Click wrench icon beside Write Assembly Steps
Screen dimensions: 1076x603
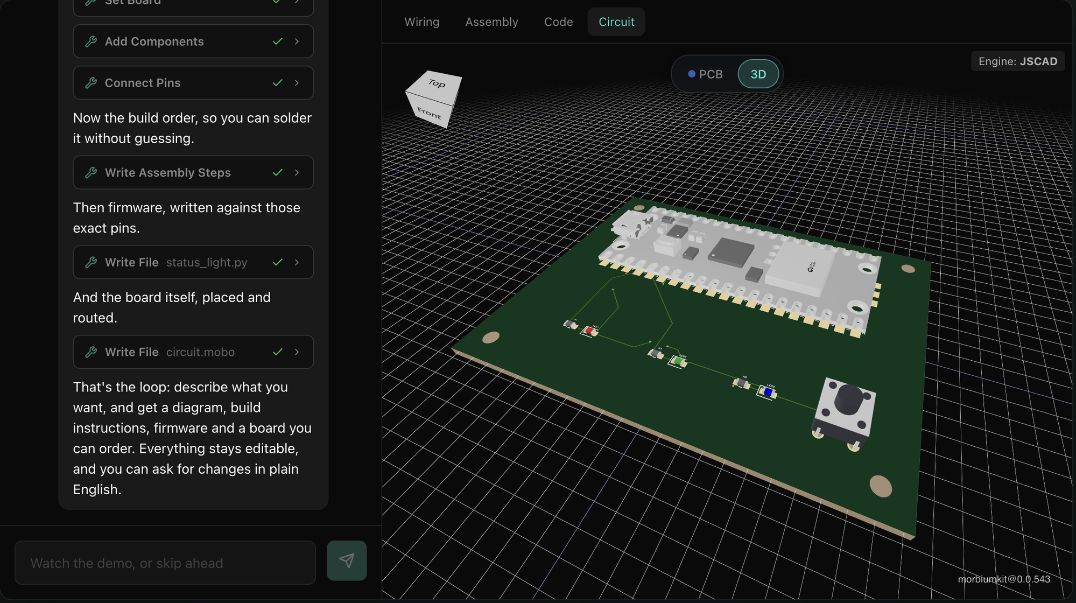pos(91,173)
